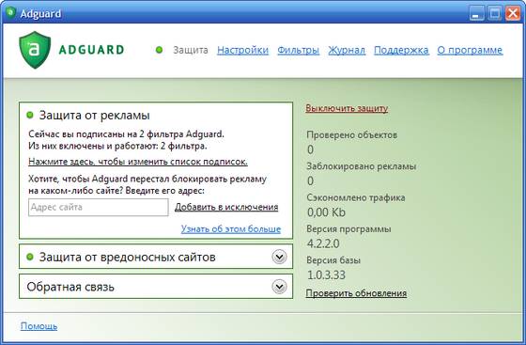
Task: Click the Adguard title bar icon
Action: pyautogui.click(x=11, y=13)
